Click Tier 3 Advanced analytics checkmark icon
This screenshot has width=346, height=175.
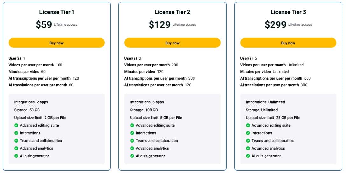coord(248,148)
